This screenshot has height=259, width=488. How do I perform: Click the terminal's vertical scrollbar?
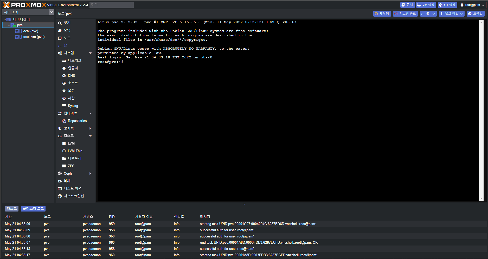481,110
